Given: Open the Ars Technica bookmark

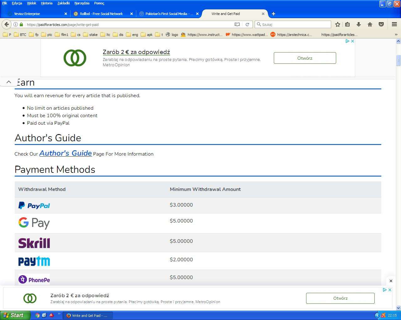Looking at the screenshot, I should tap(291, 35).
